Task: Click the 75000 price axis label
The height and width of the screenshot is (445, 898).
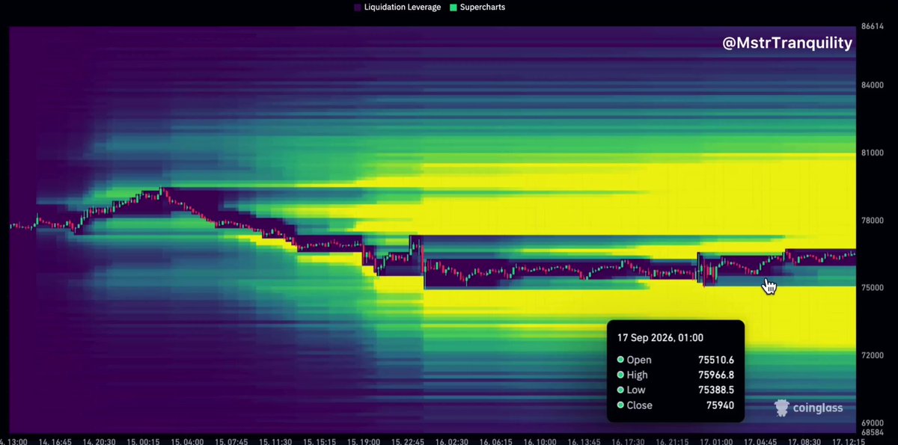Action: tap(873, 288)
